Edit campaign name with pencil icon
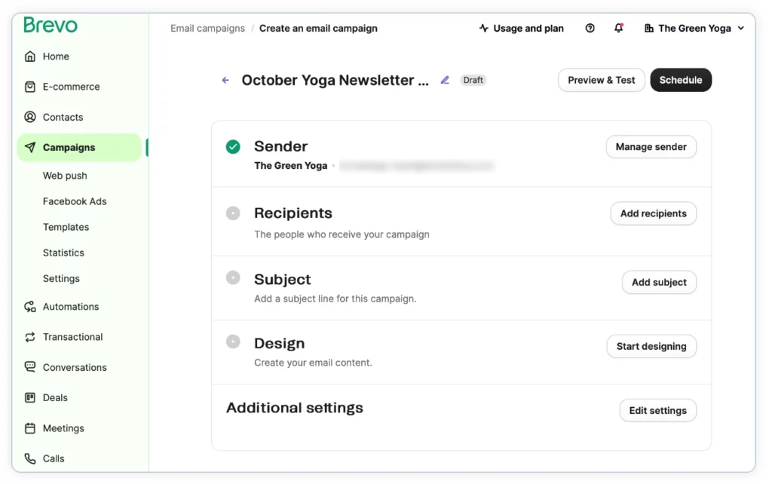The height and width of the screenshot is (484, 772). pos(445,80)
